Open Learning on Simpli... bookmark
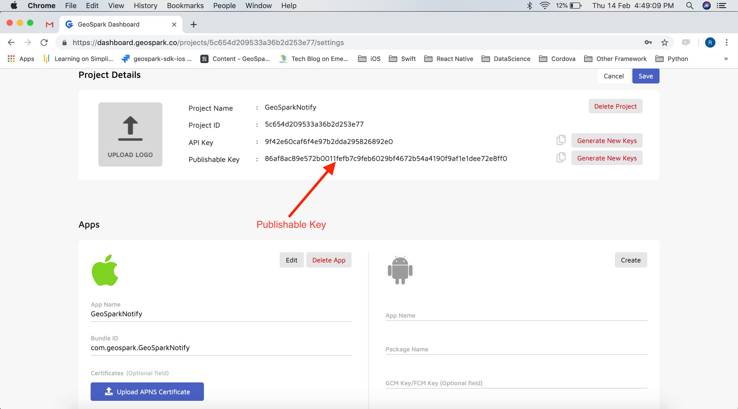This screenshot has width=738, height=409. (78, 59)
